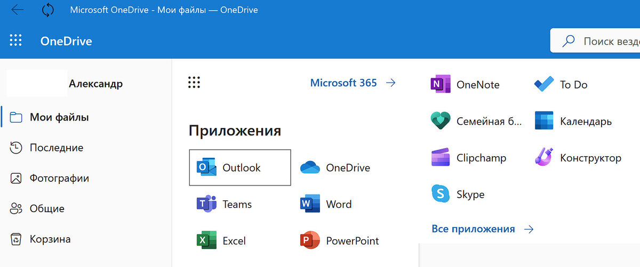Click the folder icon for Мои файлы
This screenshot has height=267, width=640.
(x=16, y=117)
